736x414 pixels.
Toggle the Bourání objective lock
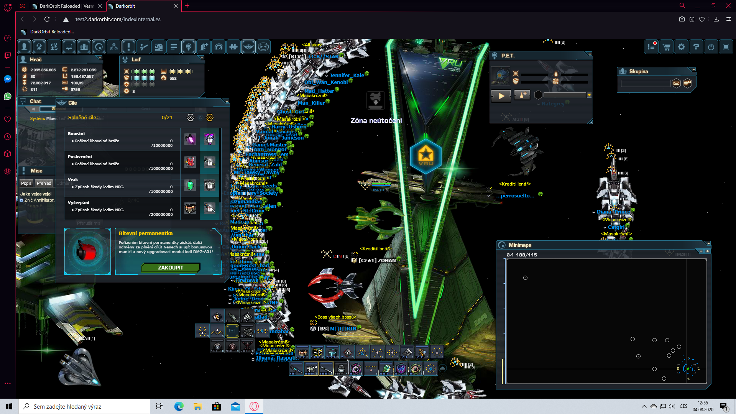click(x=209, y=139)
